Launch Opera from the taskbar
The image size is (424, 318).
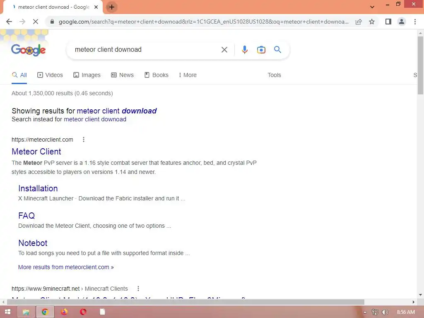83,312
